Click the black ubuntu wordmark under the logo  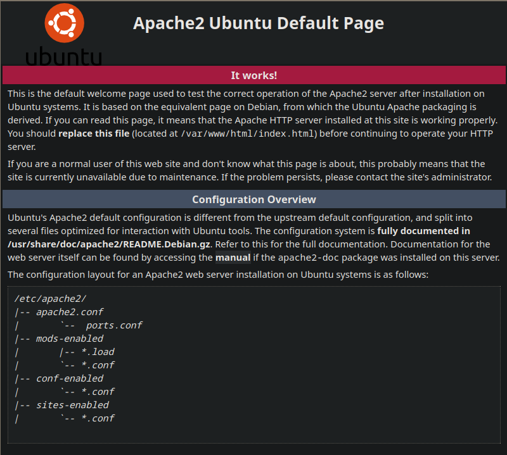point(63,55)
